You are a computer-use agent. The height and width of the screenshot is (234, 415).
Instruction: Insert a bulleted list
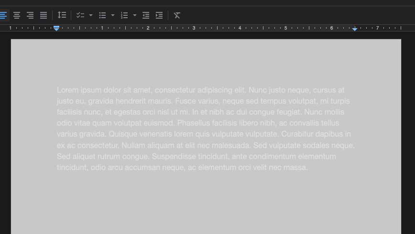pyautogui.click(x=102, y=15)
